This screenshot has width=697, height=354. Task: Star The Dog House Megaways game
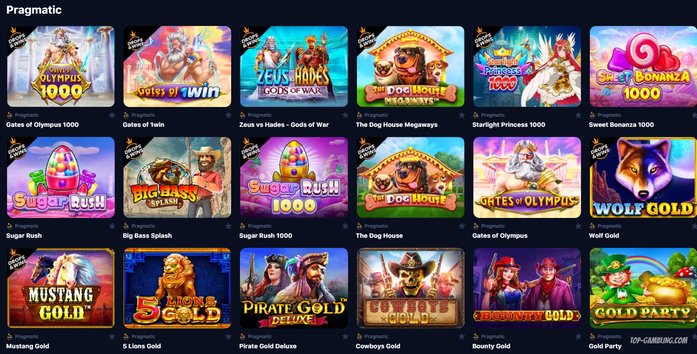(462, 115)
